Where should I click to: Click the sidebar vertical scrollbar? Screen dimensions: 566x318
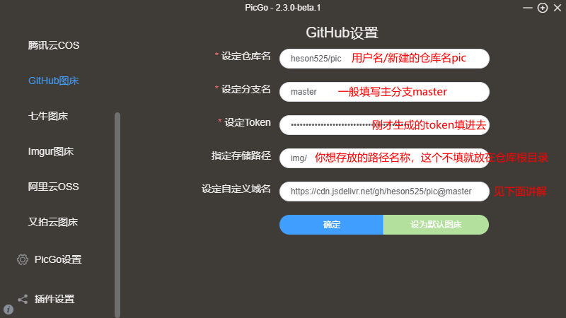click(117, 215)
